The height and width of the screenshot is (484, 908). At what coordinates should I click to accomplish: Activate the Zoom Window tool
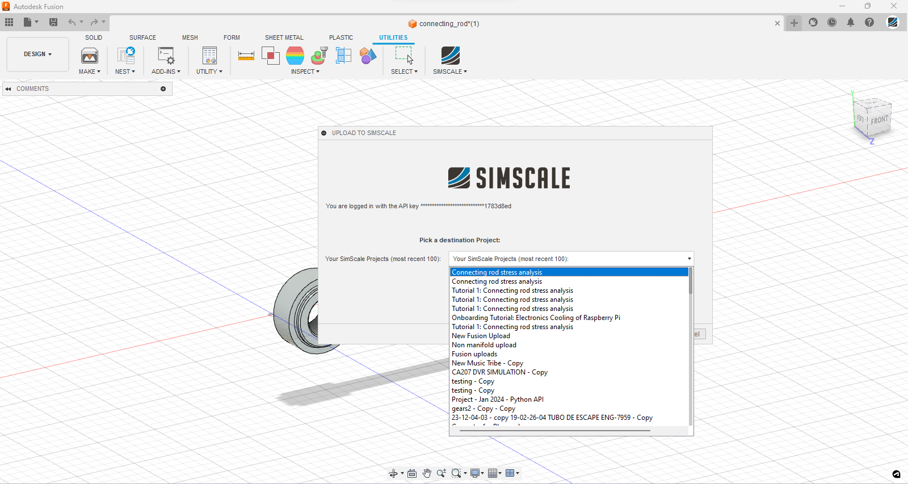(x=456, y=473)
